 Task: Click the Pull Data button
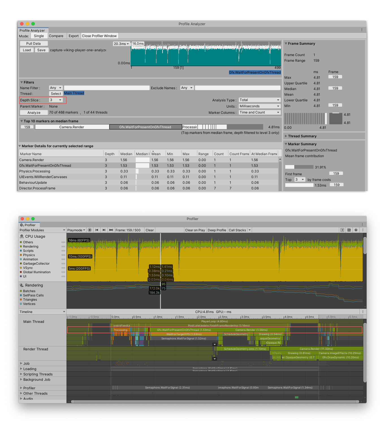click(34, 44)
